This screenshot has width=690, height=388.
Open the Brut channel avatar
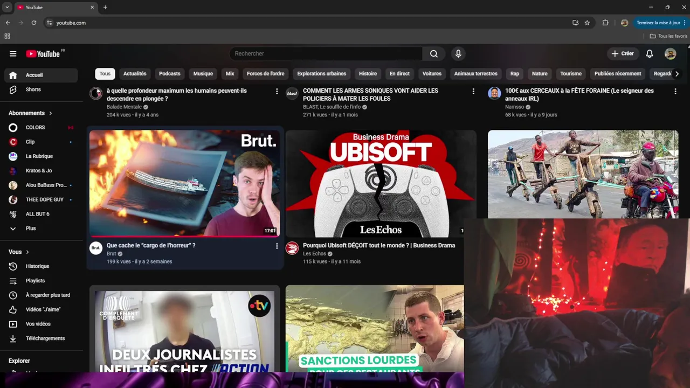(96, 248)
